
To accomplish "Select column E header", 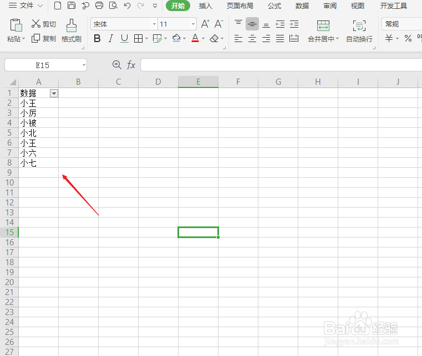I will pyautogui.click(x=198, y=82).
